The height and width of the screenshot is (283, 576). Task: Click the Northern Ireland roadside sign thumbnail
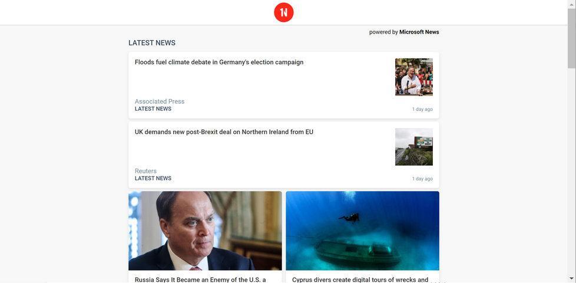[413, 147]
